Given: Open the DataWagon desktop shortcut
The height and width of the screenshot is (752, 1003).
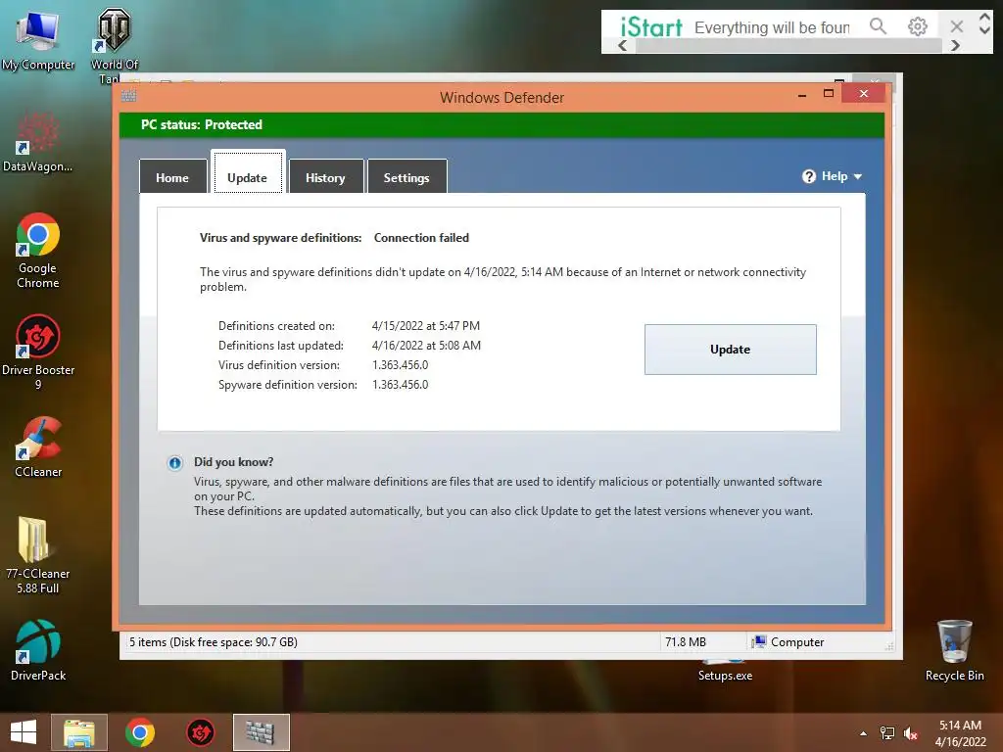Looking at the screenshot, I should 38,142.
